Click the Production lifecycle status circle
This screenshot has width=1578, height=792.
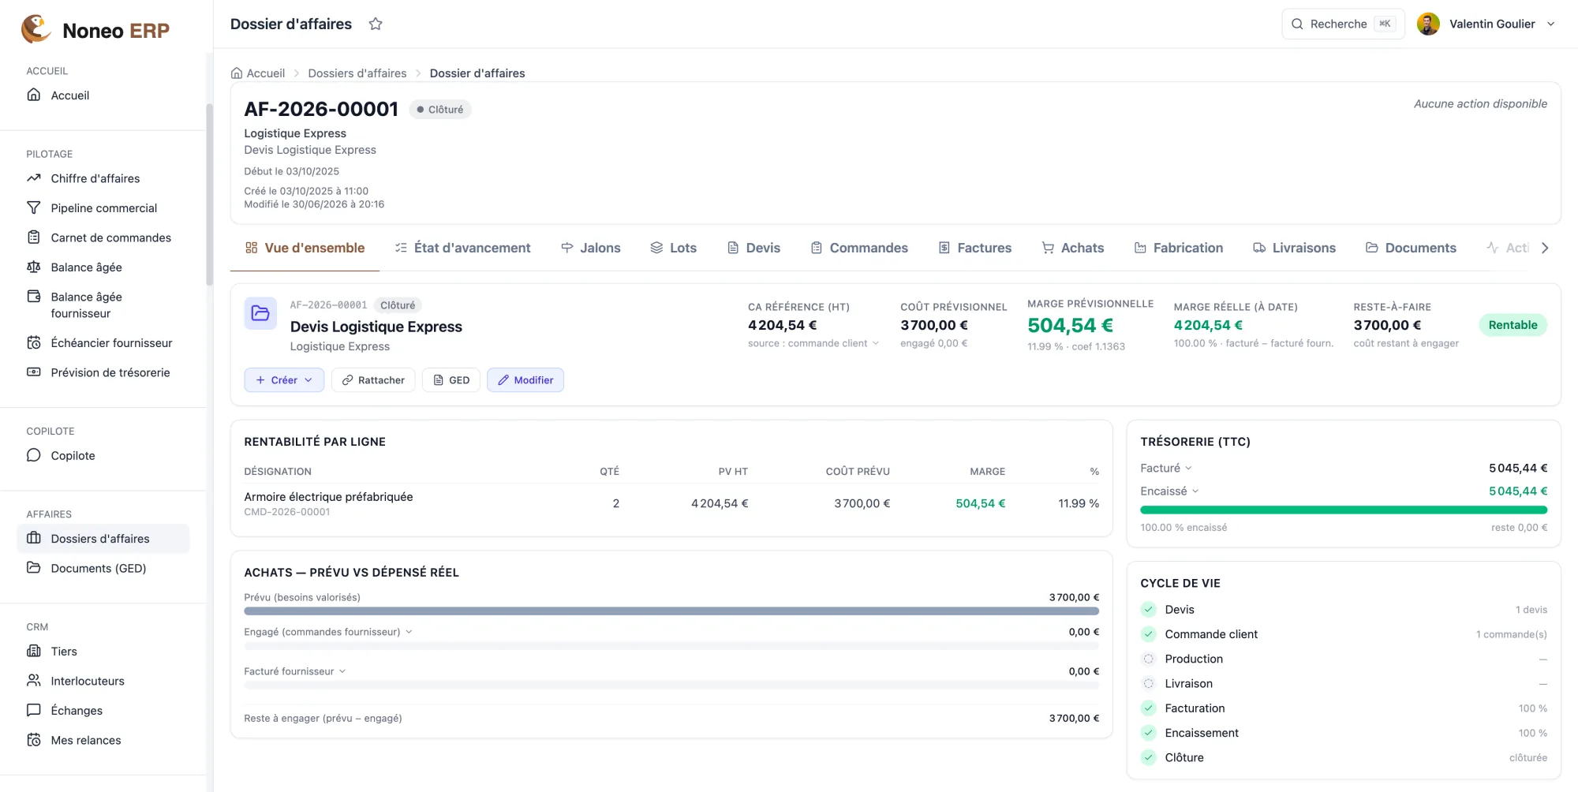coord(1149,659)
